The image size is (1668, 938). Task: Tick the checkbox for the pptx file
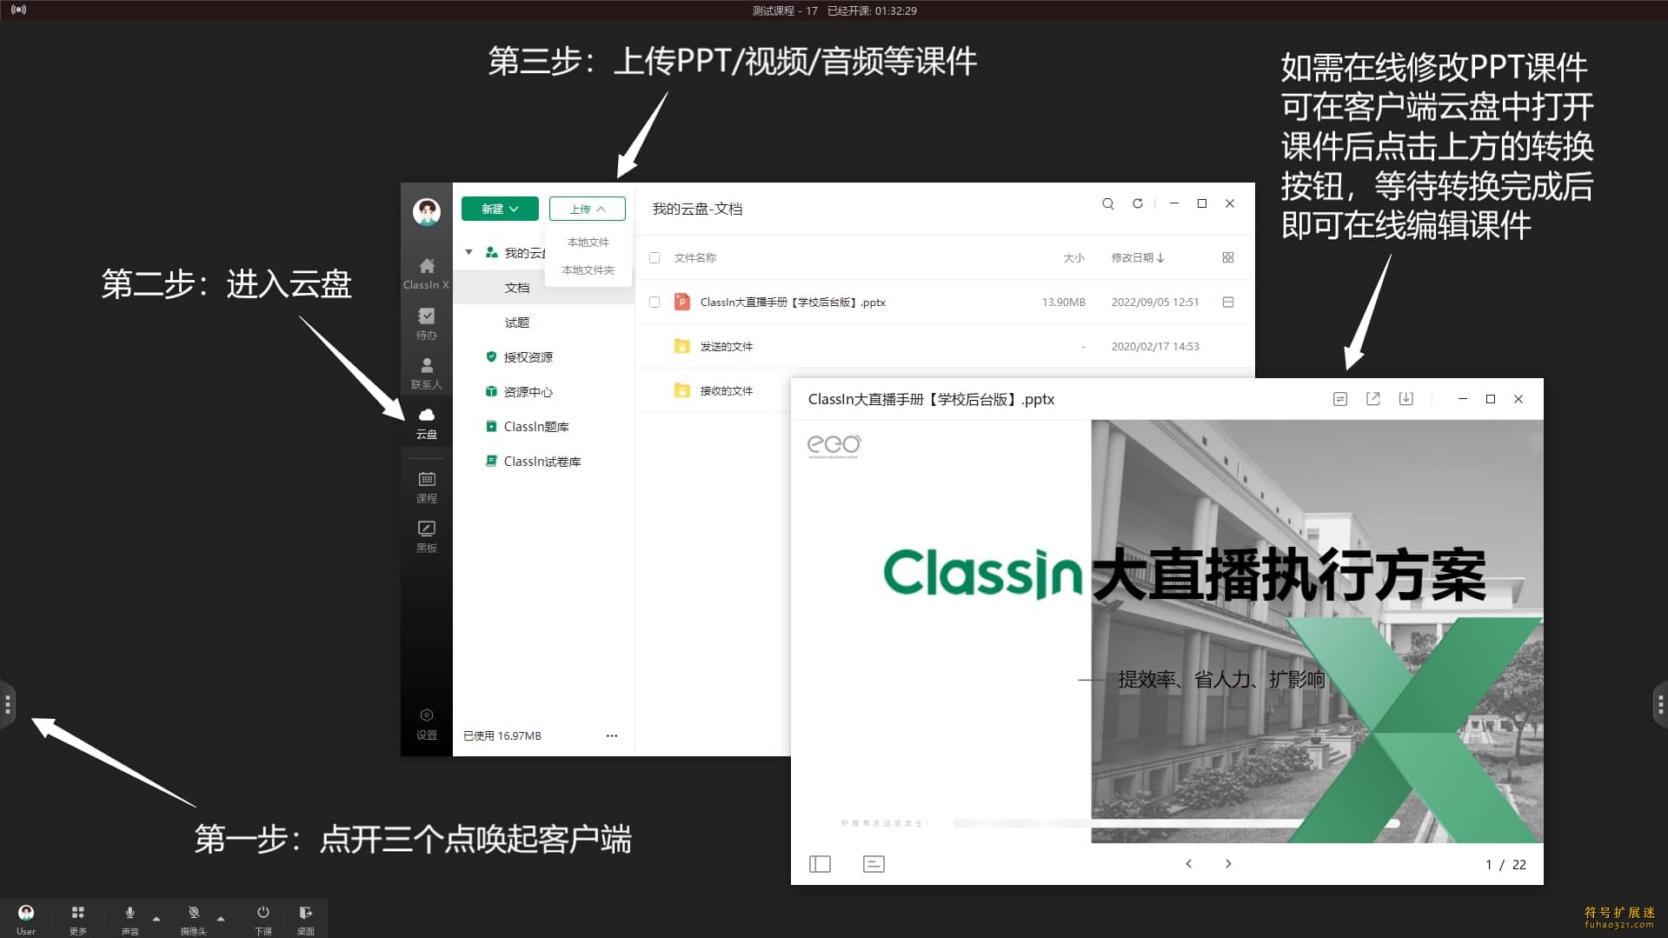(x=655, y=302)
